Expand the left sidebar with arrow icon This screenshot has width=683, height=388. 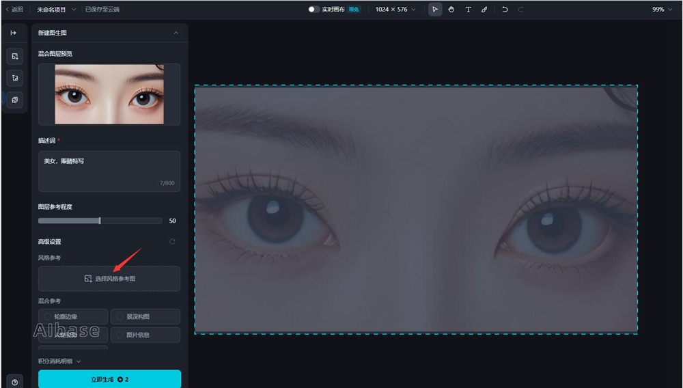pos(14,33)
